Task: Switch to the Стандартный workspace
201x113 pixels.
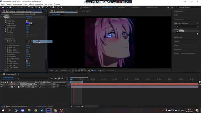Action: coord(135,8)
